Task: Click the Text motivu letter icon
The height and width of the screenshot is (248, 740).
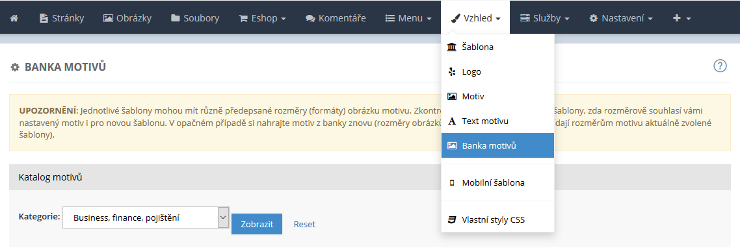Action: tap(452, 121)
